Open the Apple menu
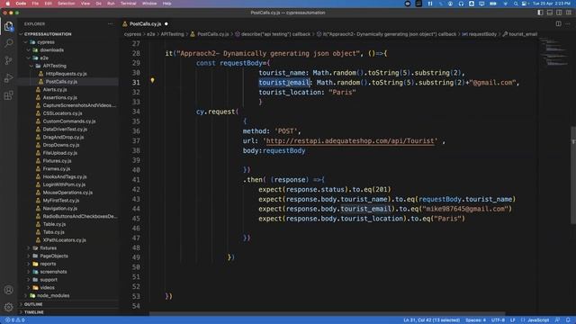This screenshot has width=576, height=324. [x=7, y=4]
